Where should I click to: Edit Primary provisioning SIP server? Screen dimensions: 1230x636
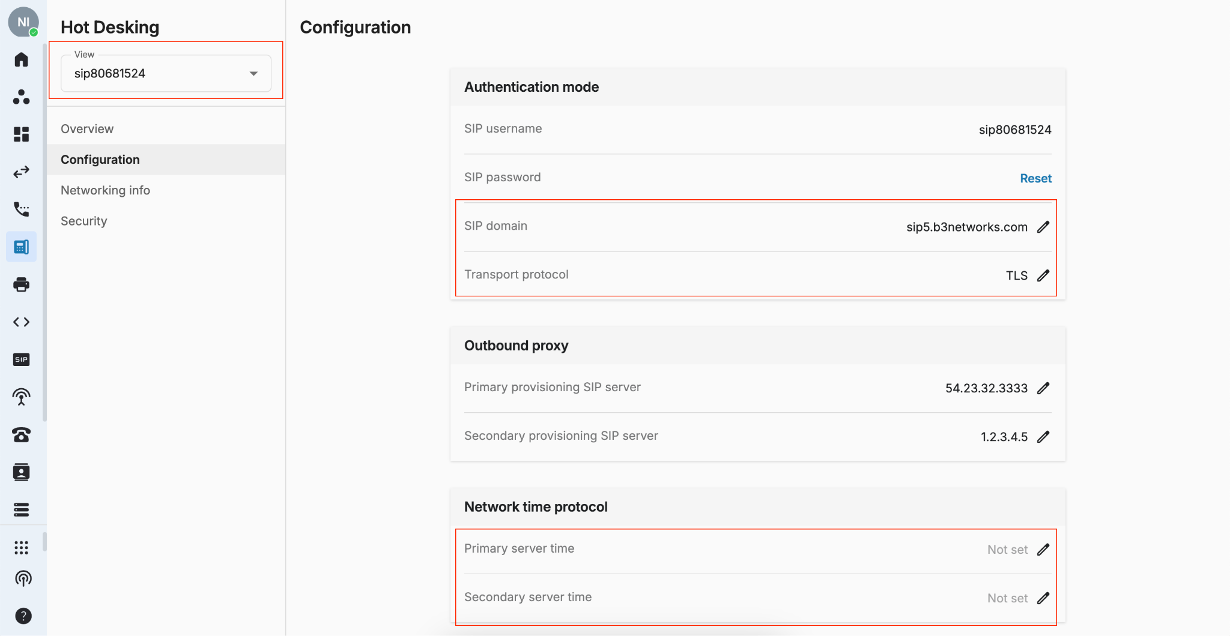point(1044,388)
